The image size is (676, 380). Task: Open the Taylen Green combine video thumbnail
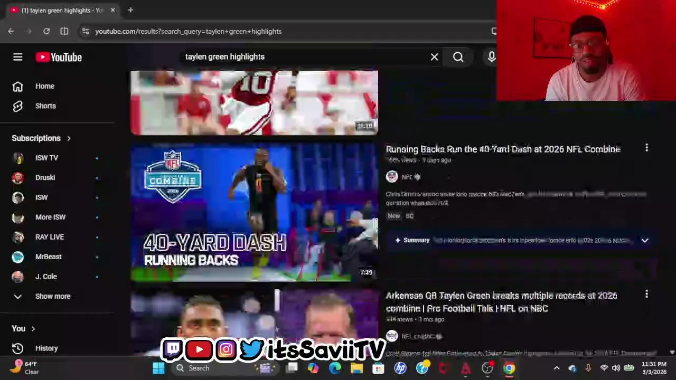pos(254,322)
